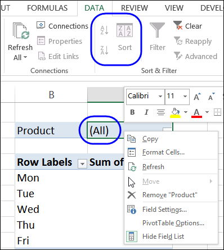Select the (All) report filter cell

(x=106, y=130)
